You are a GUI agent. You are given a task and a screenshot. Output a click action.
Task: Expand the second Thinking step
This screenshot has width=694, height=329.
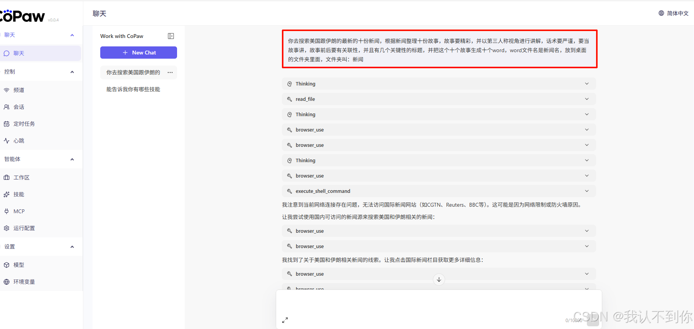439,114
